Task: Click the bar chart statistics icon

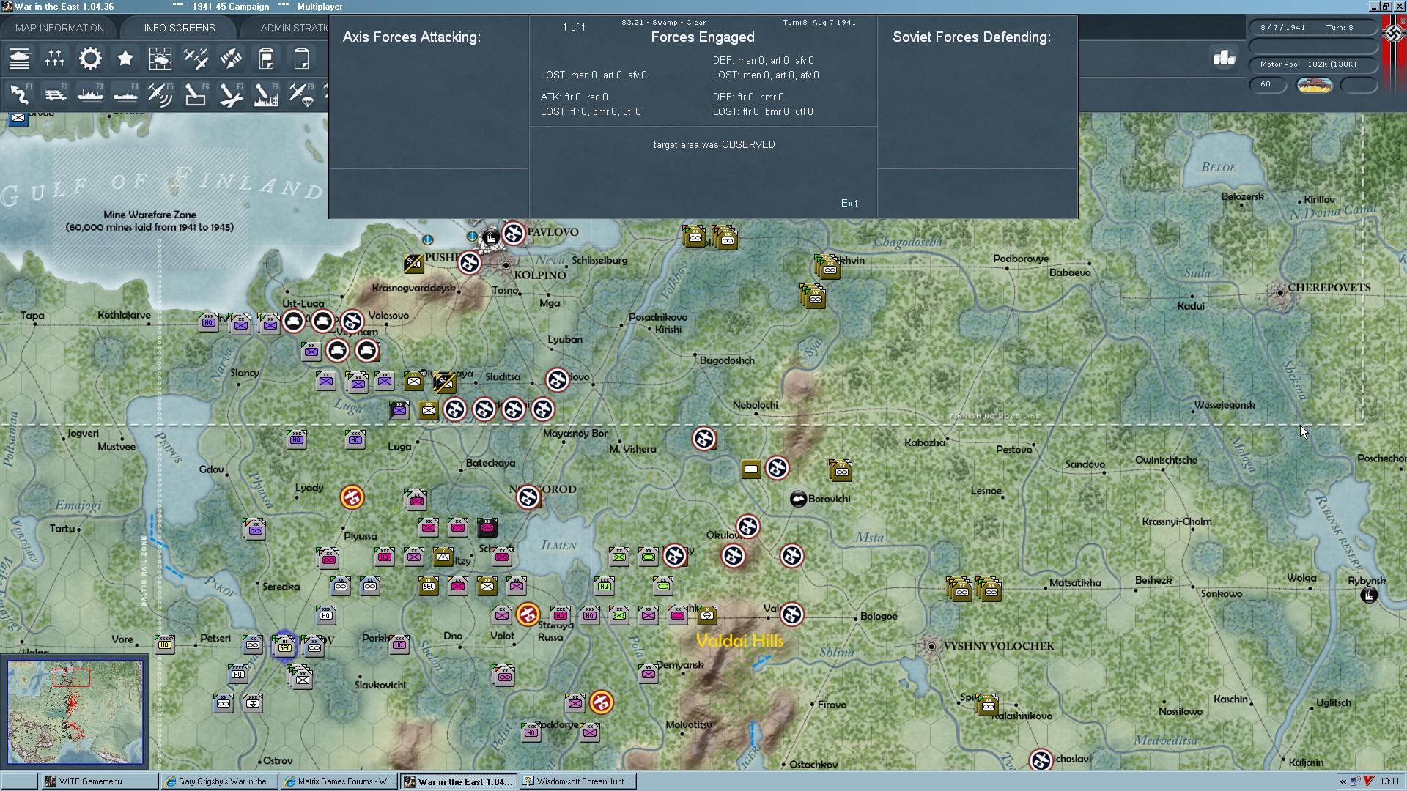Action: (1224, 58)
